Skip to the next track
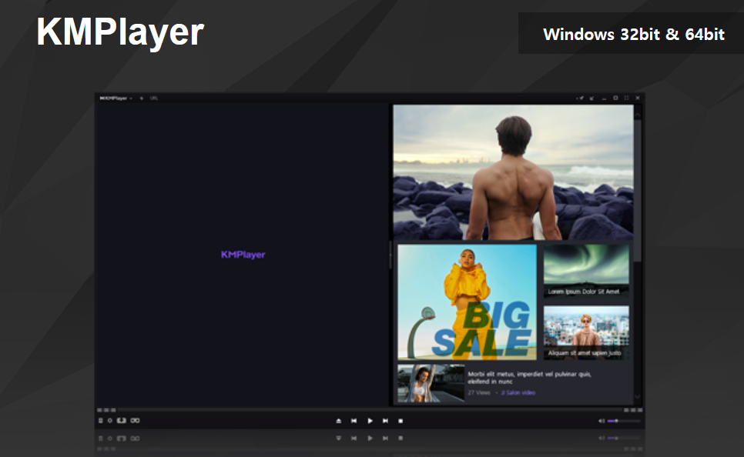The height and width of the screenshot is (457, 744). click(x=385, y=421)
